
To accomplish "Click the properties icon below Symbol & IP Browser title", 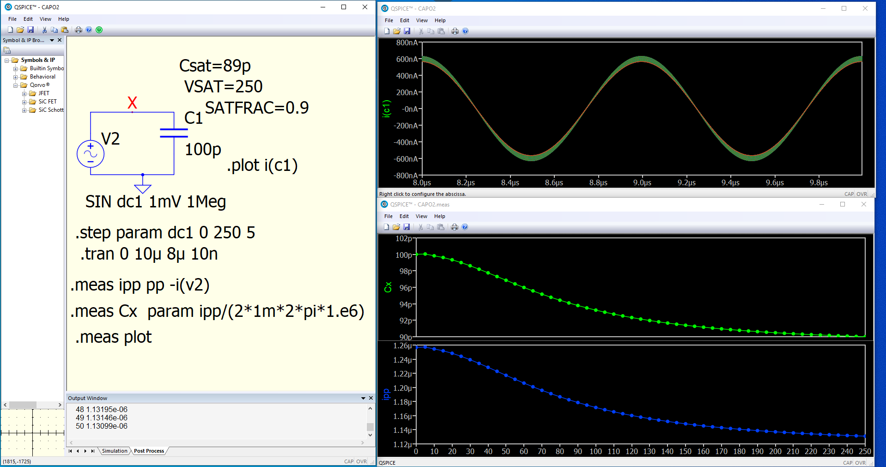I will (7, 50).
